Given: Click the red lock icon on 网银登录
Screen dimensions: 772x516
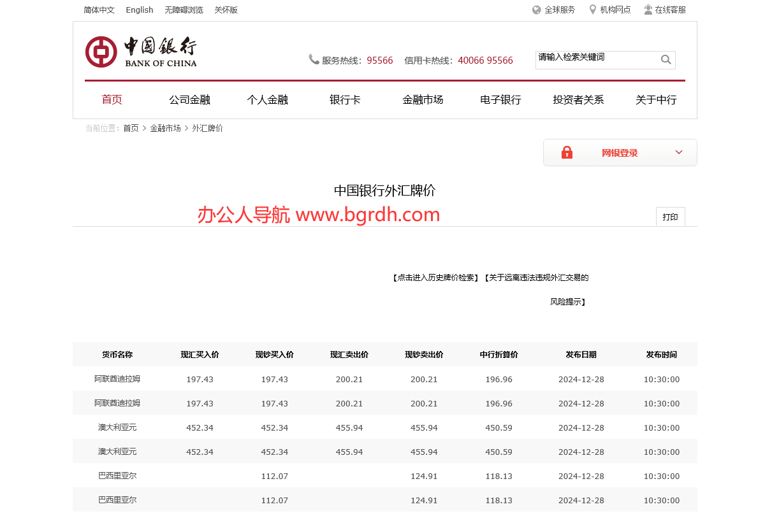Looking at the screenshot, I should (567, 152).
